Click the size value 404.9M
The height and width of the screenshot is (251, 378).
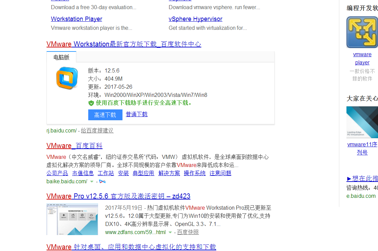click(114, 79)
